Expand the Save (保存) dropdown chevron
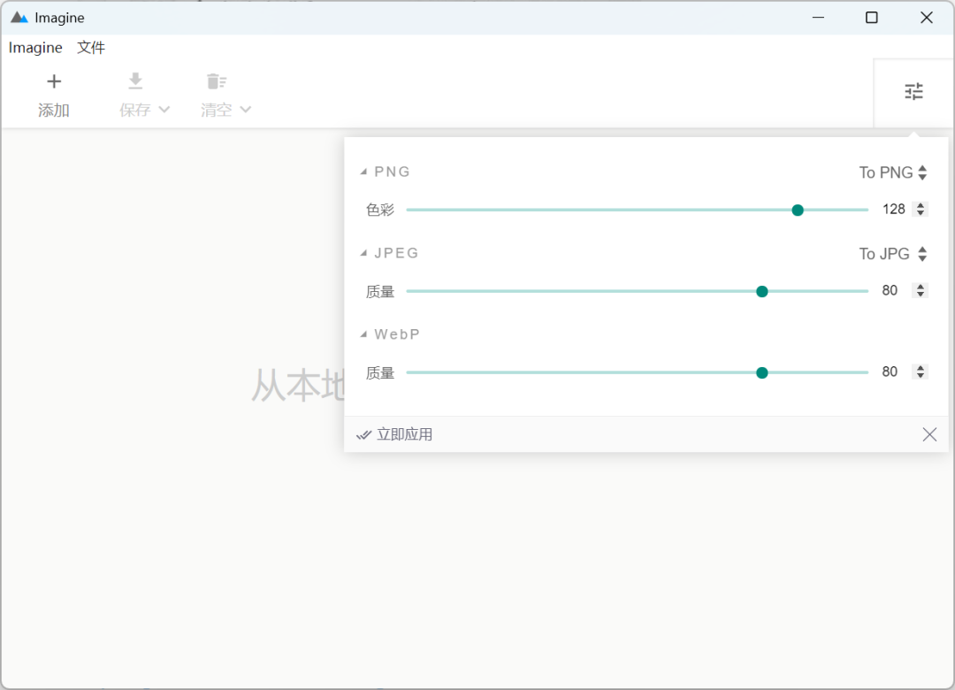This screenshot has width=955, height=690. [x=164, y=110]
